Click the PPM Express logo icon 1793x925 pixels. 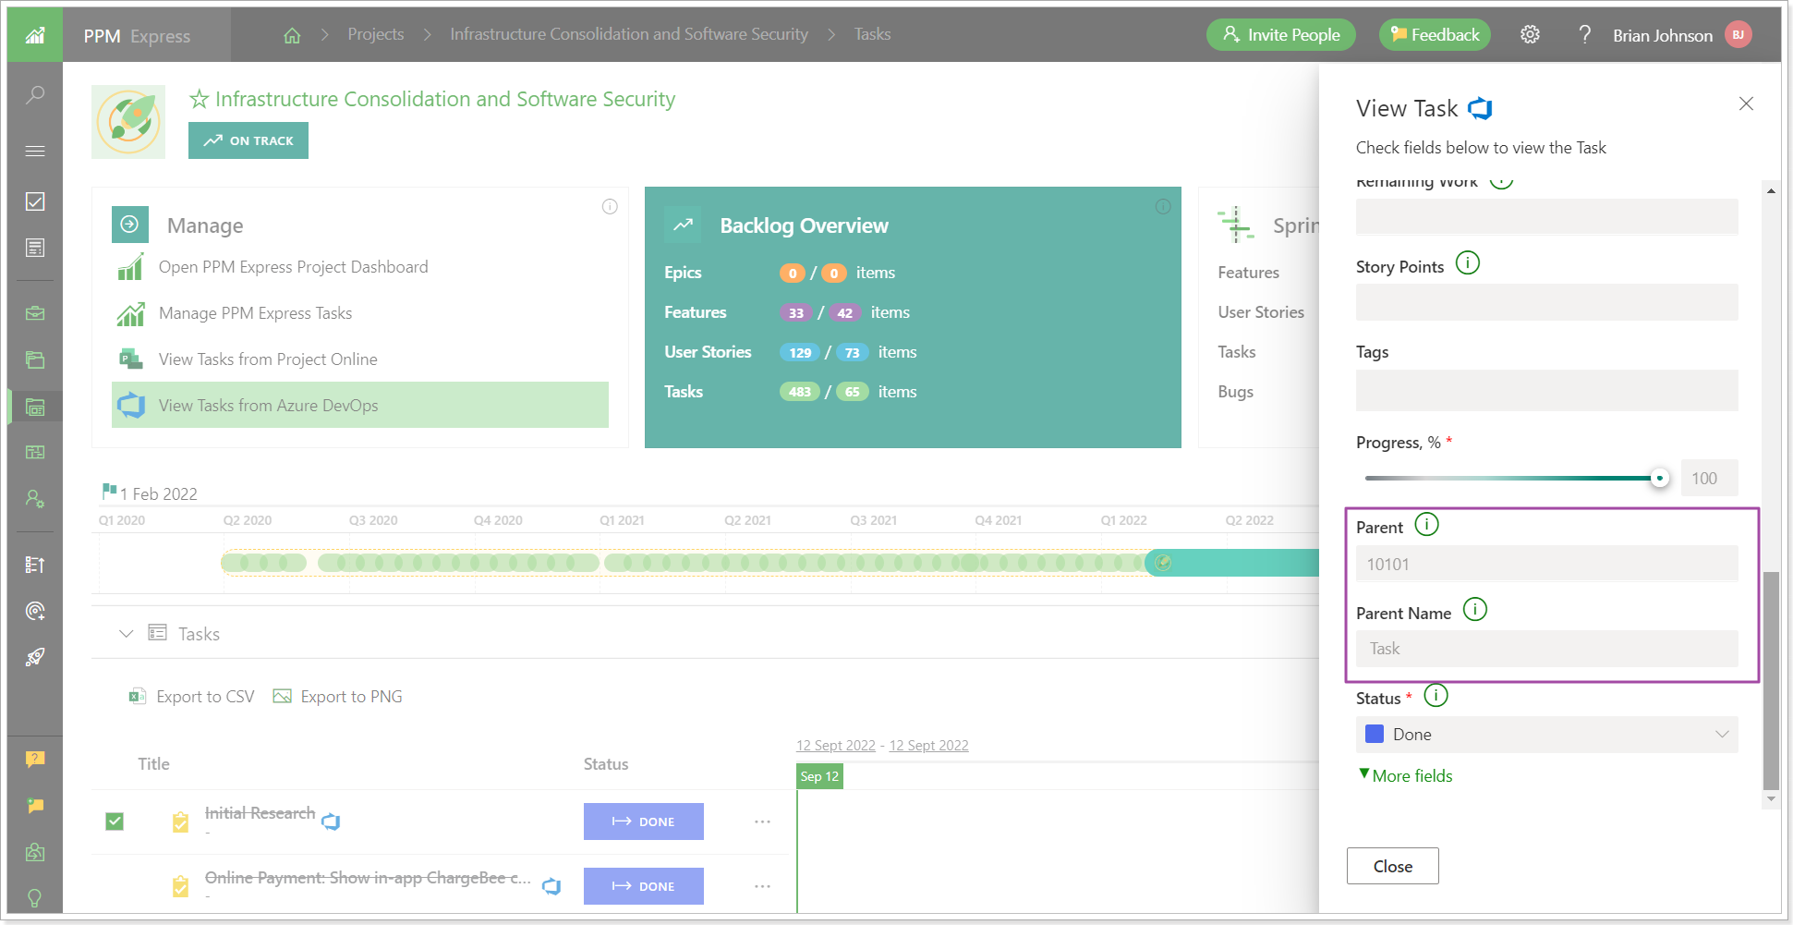(x=35, y=35)
